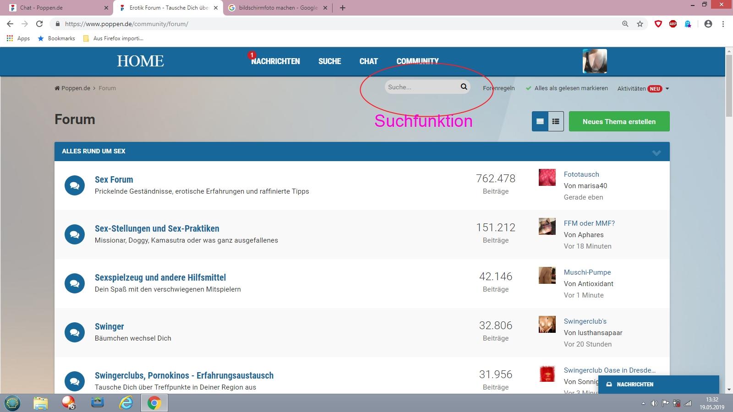Expand the Aktivitäten dropdown

click(x=667, y=89)
